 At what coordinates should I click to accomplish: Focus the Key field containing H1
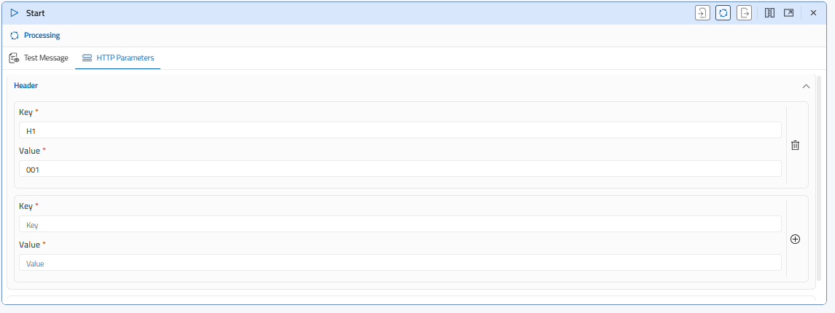point(400,130)
